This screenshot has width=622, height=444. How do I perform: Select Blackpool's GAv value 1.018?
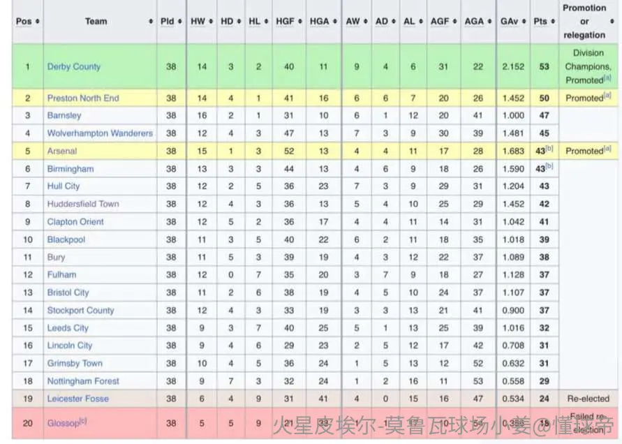pos(513,239)
